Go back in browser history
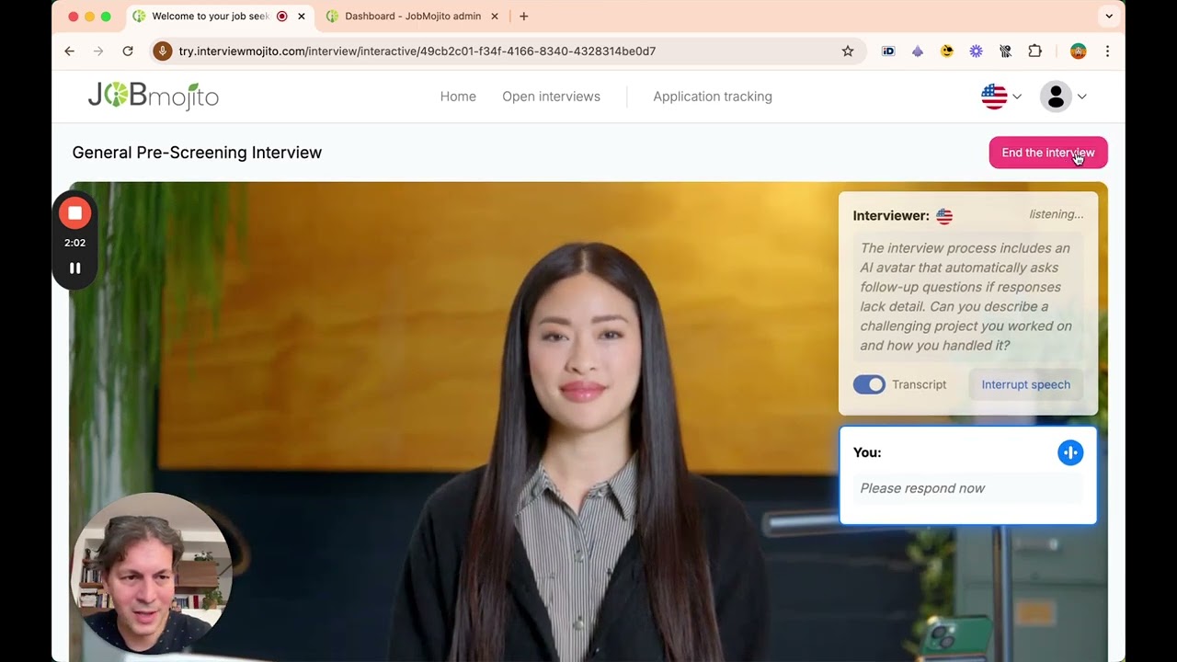 coord(69,51)
